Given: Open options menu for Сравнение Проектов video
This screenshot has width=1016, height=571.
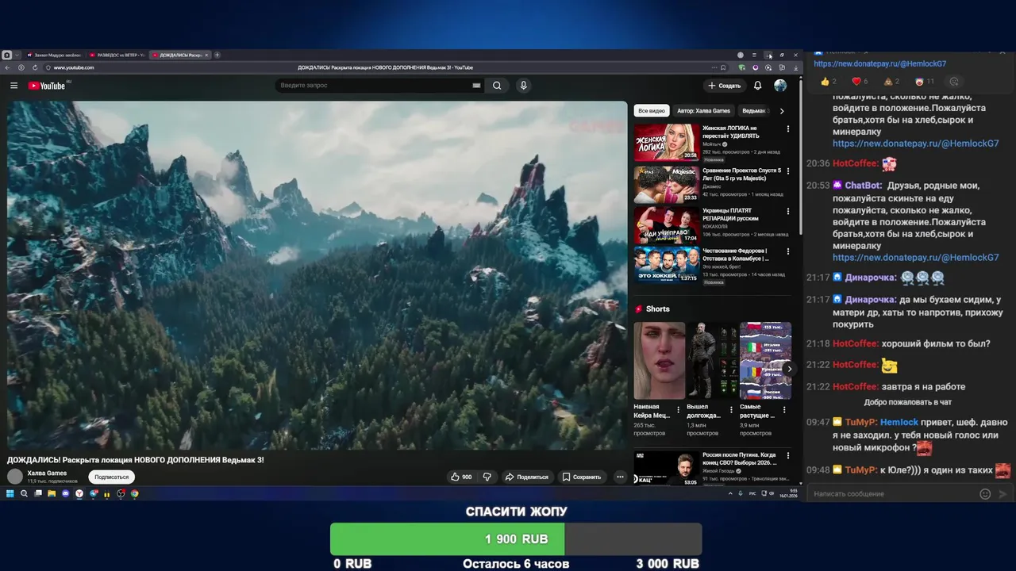Looking at the screenshot, I should pos(788,171).
